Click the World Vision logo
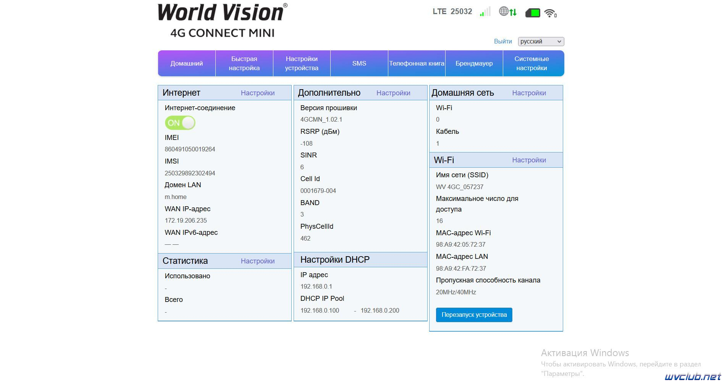Viewport: 722px width, 382px height. coord(223,21)
